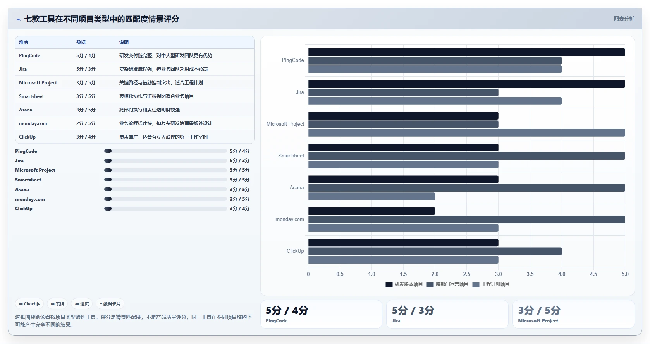The width and height of the screenshot is (650, 344).
Task: Open the Microsoft Project 3分 / 5分 data card
Action: tap(573, 314)
